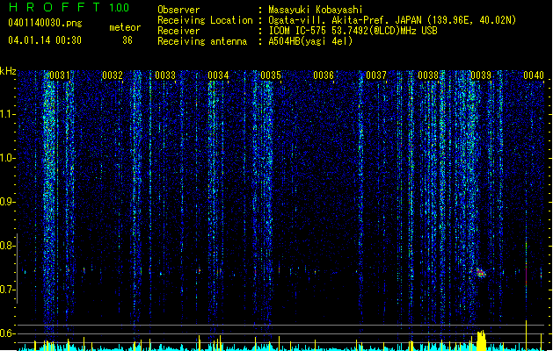Click the kHz axis unit label
This screenshot has height=351, width=553.
point(8,71)
